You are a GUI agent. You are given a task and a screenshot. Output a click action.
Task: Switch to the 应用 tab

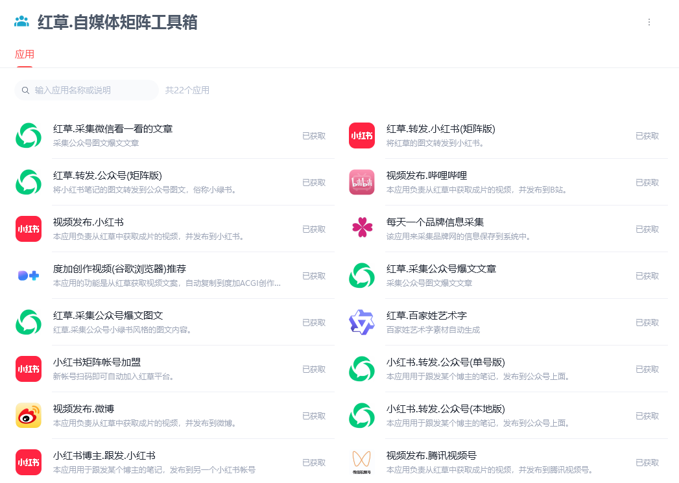point(24,54)
